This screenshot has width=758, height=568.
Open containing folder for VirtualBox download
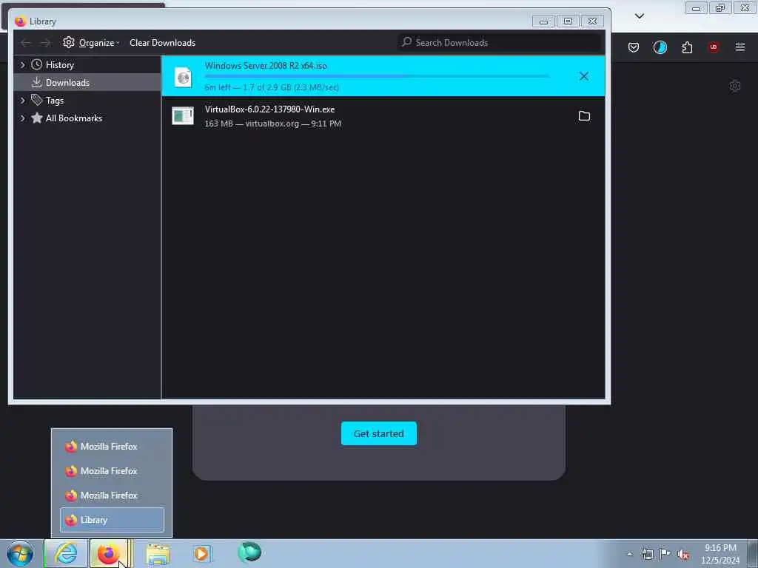tap(584, 116)
